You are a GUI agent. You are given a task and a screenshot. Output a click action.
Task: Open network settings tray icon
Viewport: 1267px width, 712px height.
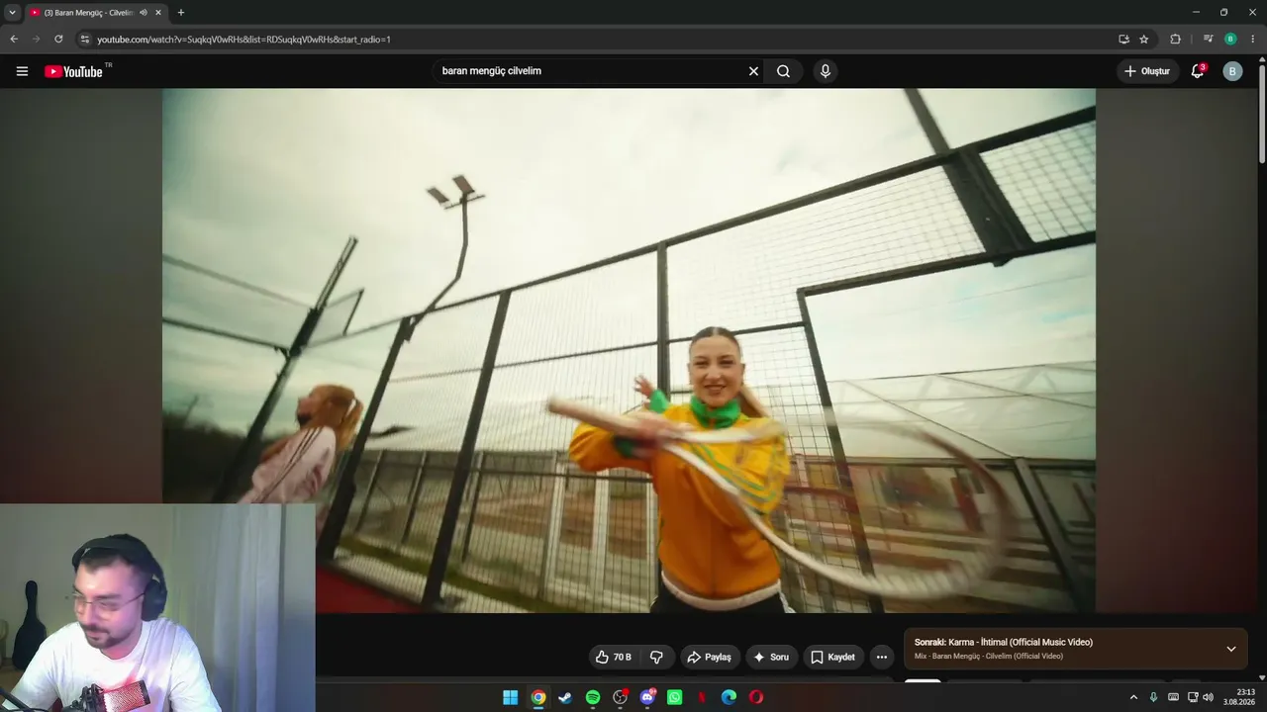(1192, 697)
